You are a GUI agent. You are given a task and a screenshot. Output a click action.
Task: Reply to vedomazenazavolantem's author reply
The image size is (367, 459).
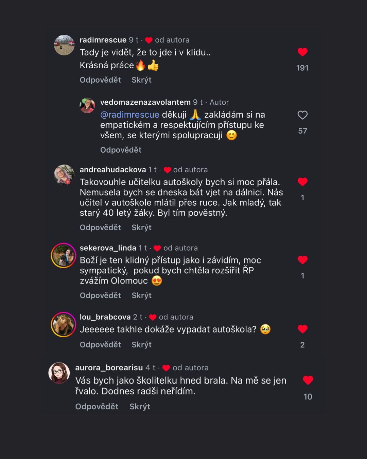coord(121,150)
